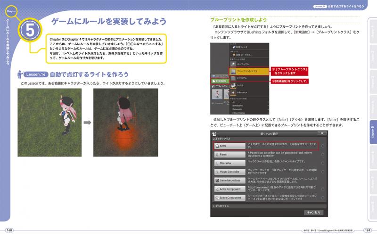Click the Pawn description text 'A Pawn is an actor'
The width and height of the screenshot is (377, 238).
[280, 154]
